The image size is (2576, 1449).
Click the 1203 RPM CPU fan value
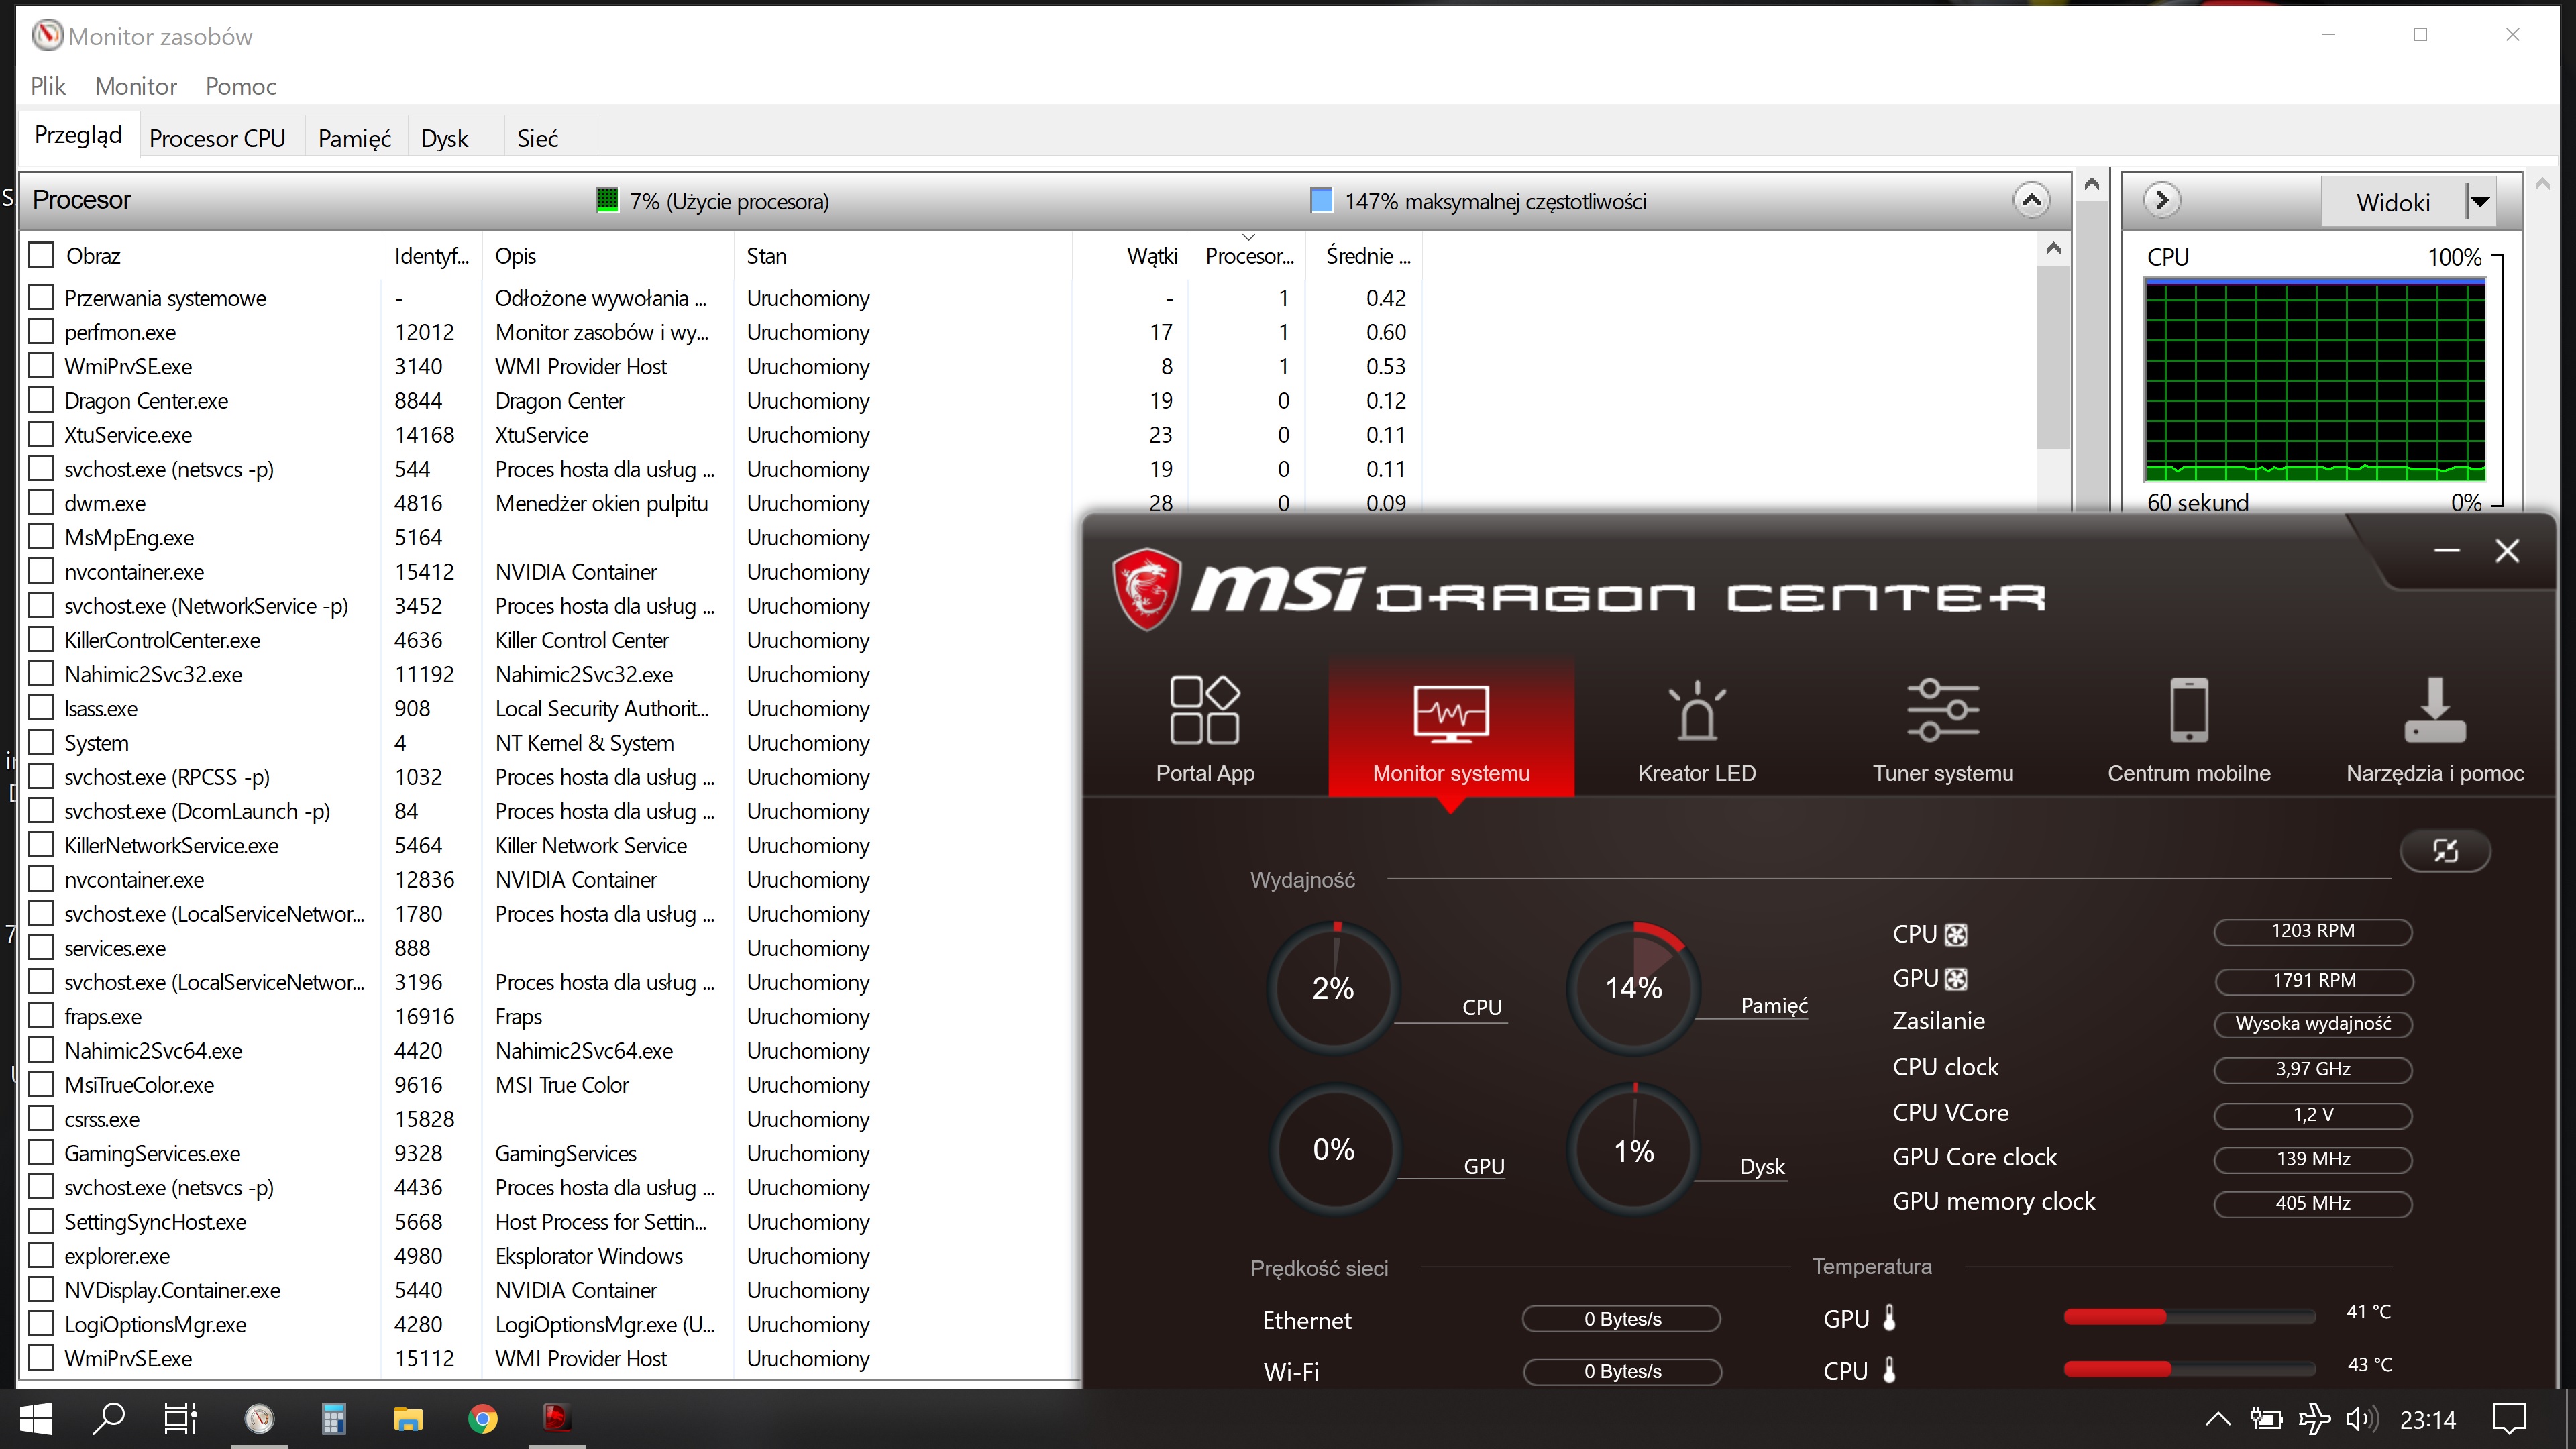[2313, 931]
